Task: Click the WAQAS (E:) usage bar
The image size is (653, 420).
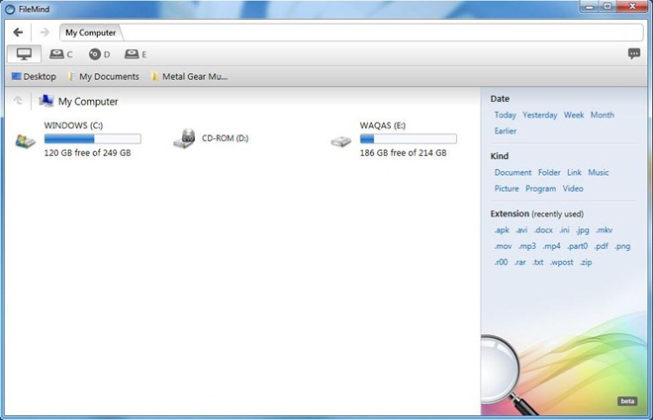Action: click(x=408, y=139)
